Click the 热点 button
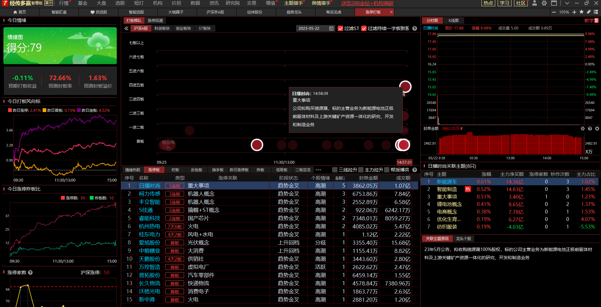 pyautogui.click(x=488, y=3)
